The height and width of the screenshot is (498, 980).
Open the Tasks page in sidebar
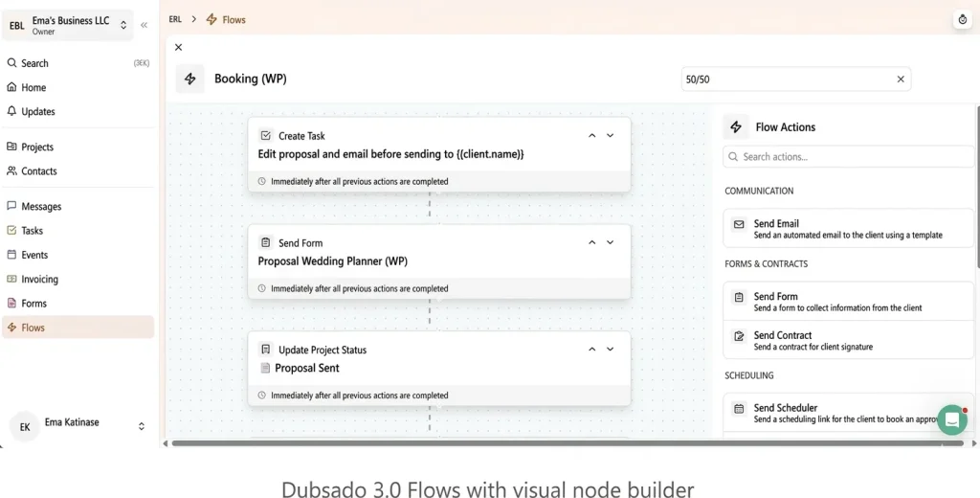coord(32,231)
